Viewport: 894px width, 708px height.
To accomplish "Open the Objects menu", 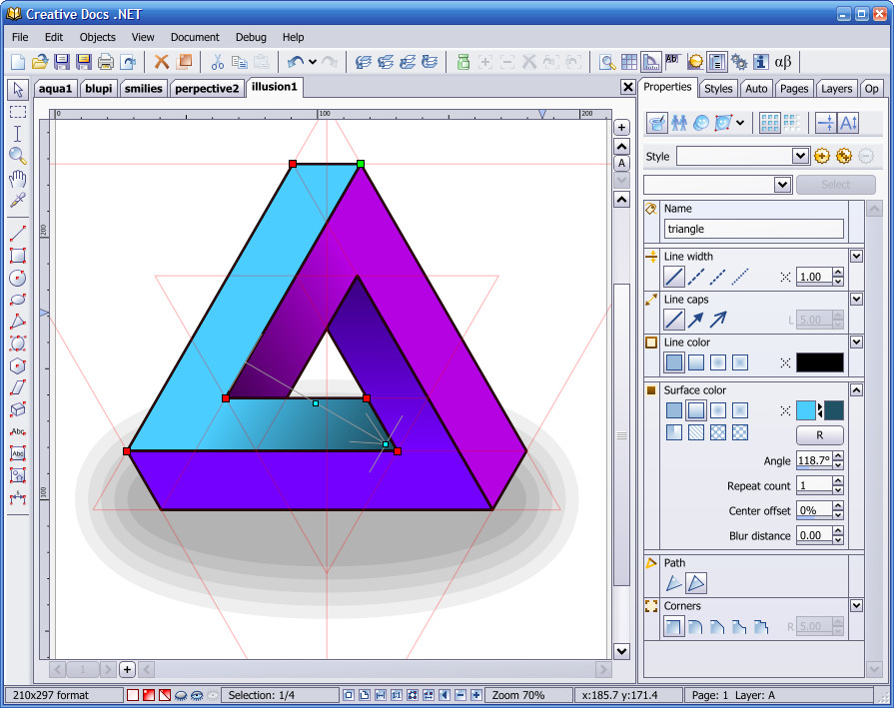I will pos(98,37).
